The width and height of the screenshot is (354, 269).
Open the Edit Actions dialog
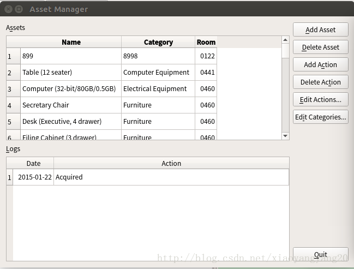coord(321,100)
